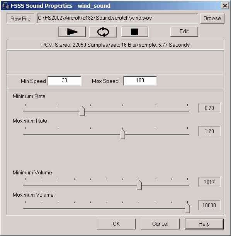Click into the Min Speed field
The height and width of the screenshot is (236, 231).
(65, 81)
